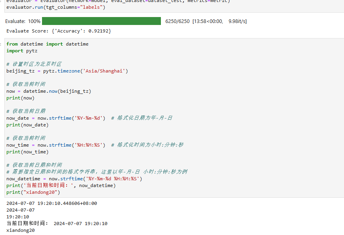Click the 'now_datetime = now.strftime' line

[74, 179]
